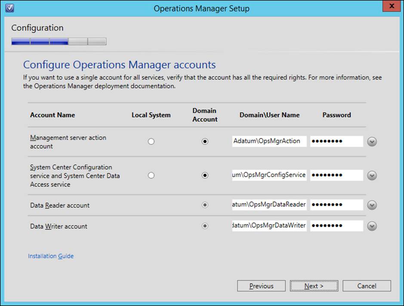Cancel the Operations Manager setup
Viewport: 404px width, 306px height.
click(x=367, y=286)
